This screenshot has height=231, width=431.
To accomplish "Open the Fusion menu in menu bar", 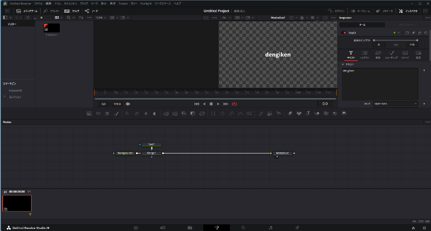I will click(123, 3).
